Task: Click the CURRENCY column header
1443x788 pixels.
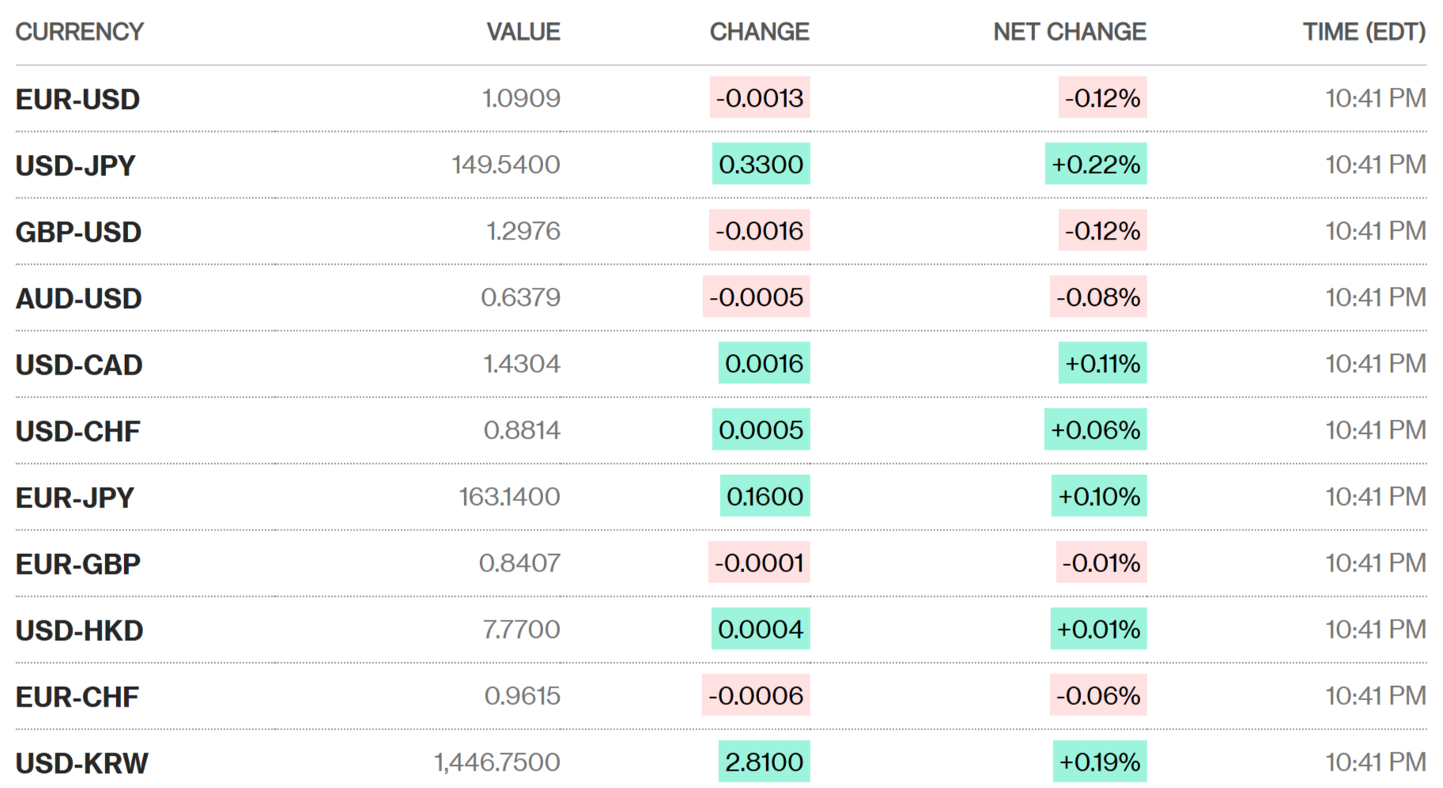Action: [x=79, y=32]
